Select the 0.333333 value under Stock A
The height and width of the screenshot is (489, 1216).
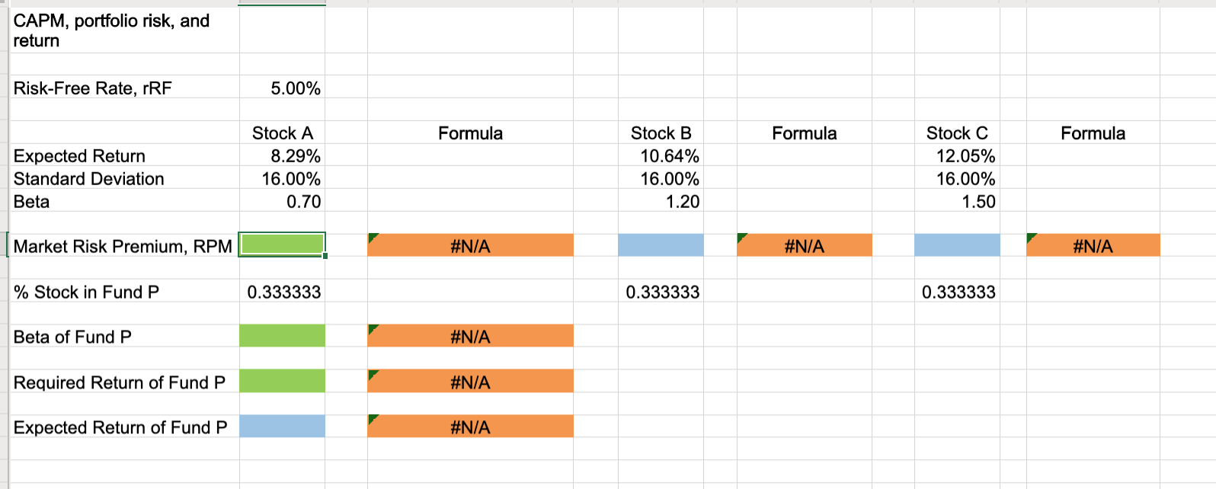point(283,291)
